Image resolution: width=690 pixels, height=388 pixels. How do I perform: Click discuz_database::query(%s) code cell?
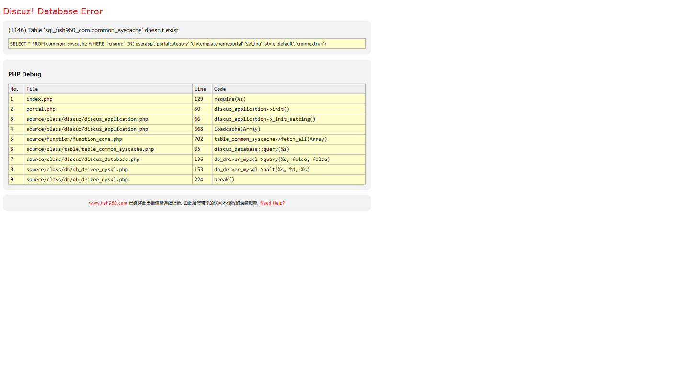[289, 149]
